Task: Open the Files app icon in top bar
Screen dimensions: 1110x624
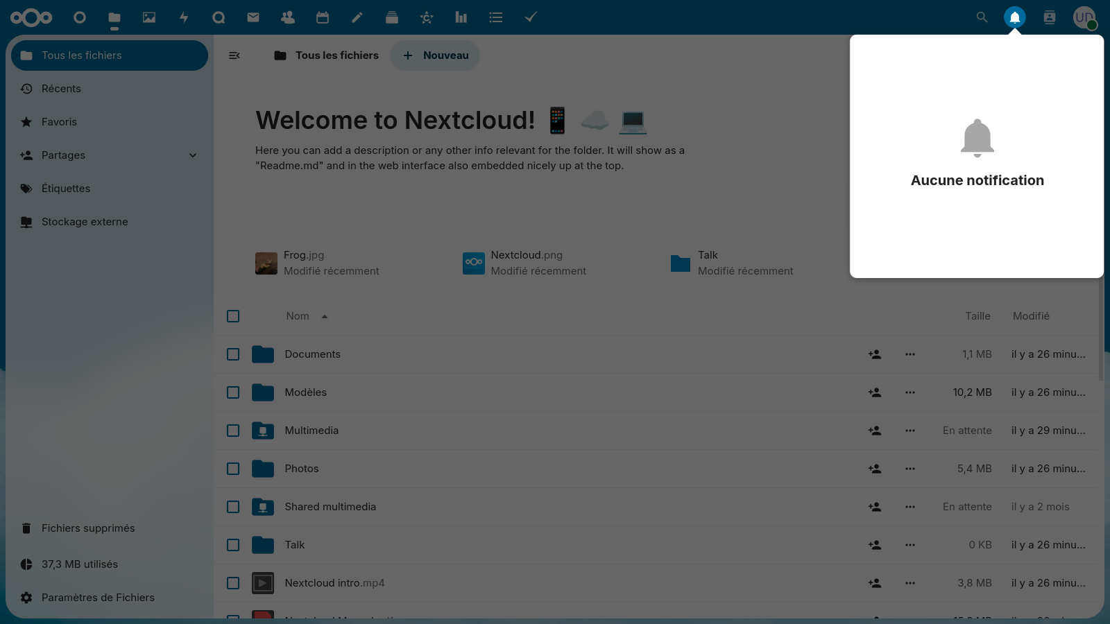Action: point(114,17)
